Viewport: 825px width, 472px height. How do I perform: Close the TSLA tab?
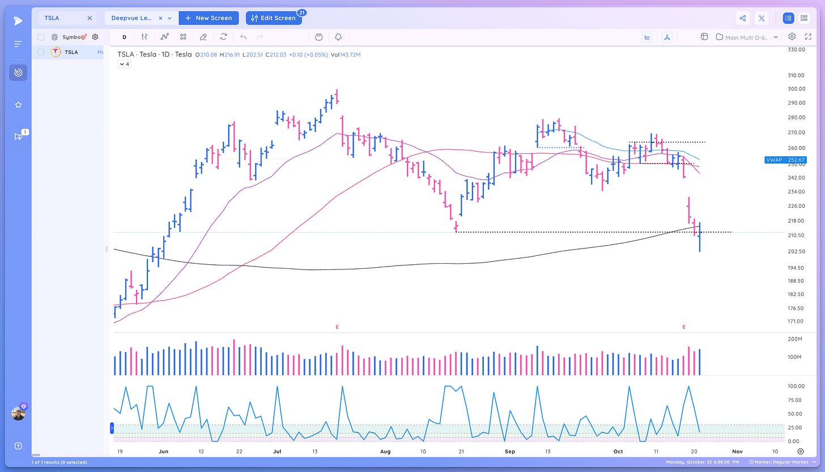(x=90, y=18)
